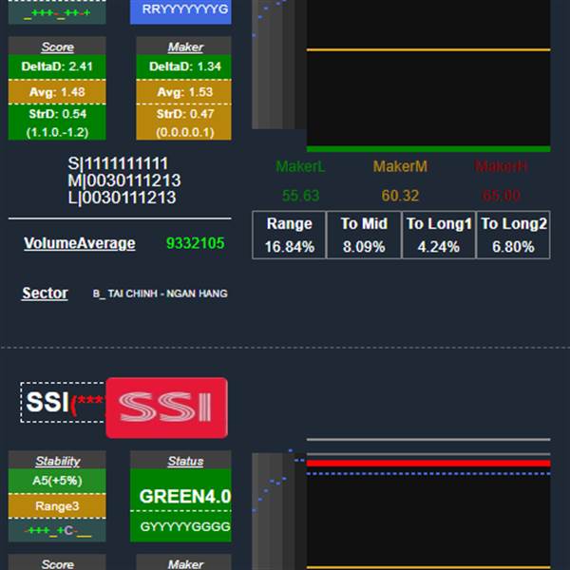Viewport: 570px width, 570px height.
Task: Select the SSI(*** ticker label in dashed box
Action: tap(64, 403)
